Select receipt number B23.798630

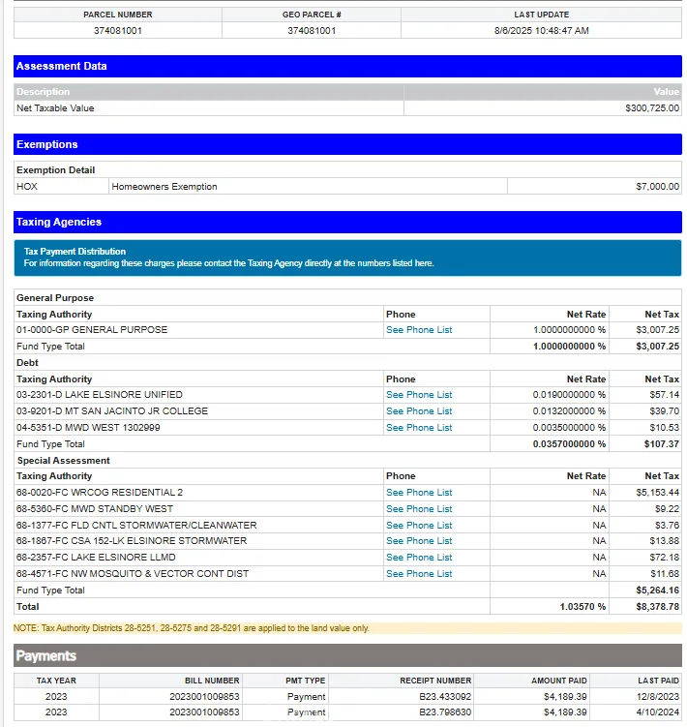click(445, 712)
